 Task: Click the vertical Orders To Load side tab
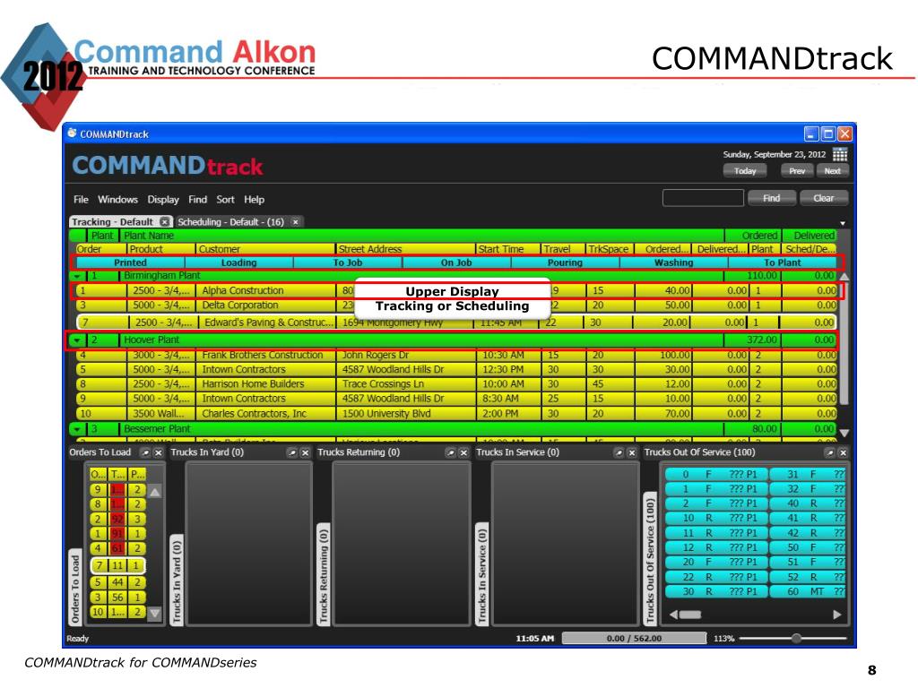(x=75, y=588)
